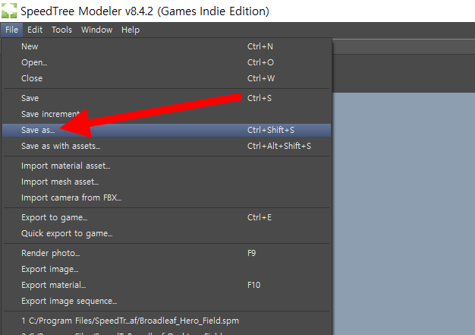Choose Import camera from FBX...
Screen dimensions: 475x335
tap(166, 198)
